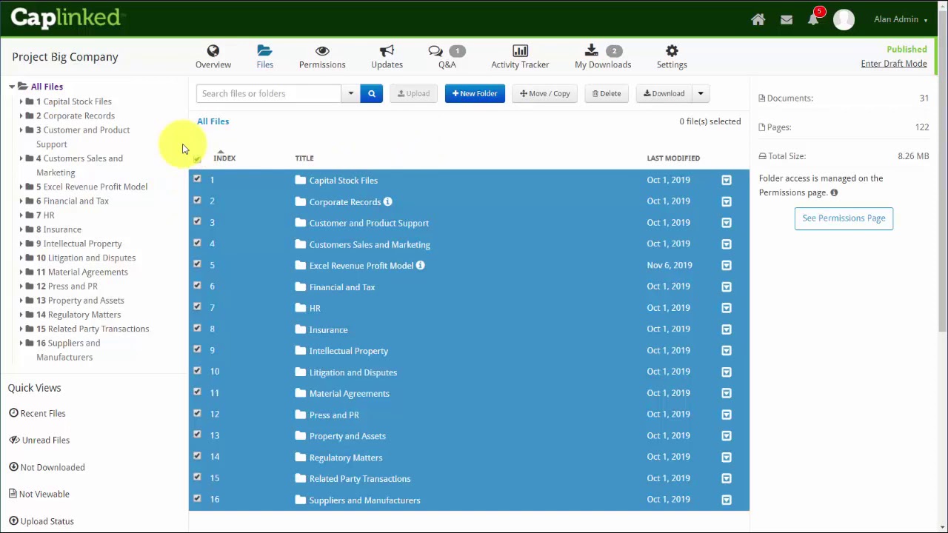The height and width of the screenshot is (533, 948).
Task: Uncheck the Capital Stock Files row checkbox
Action: pos(197,179)
